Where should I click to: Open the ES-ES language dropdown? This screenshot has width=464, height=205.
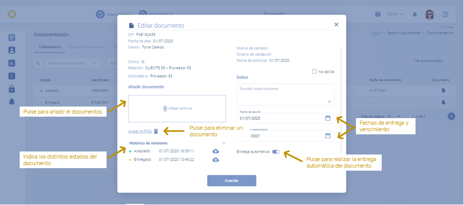click(x=395, y=15)
